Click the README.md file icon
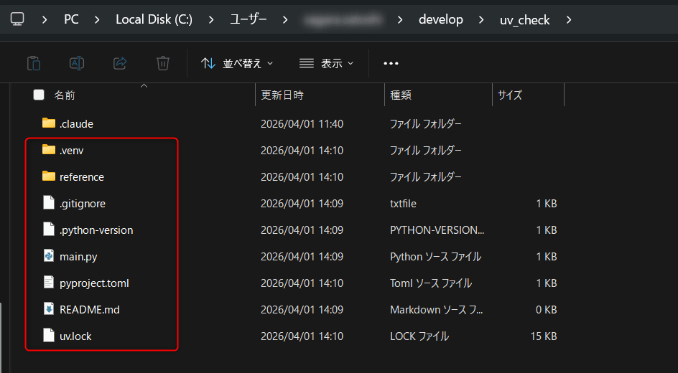The height and width of the screenshot is (373, 678). (49, 309)
